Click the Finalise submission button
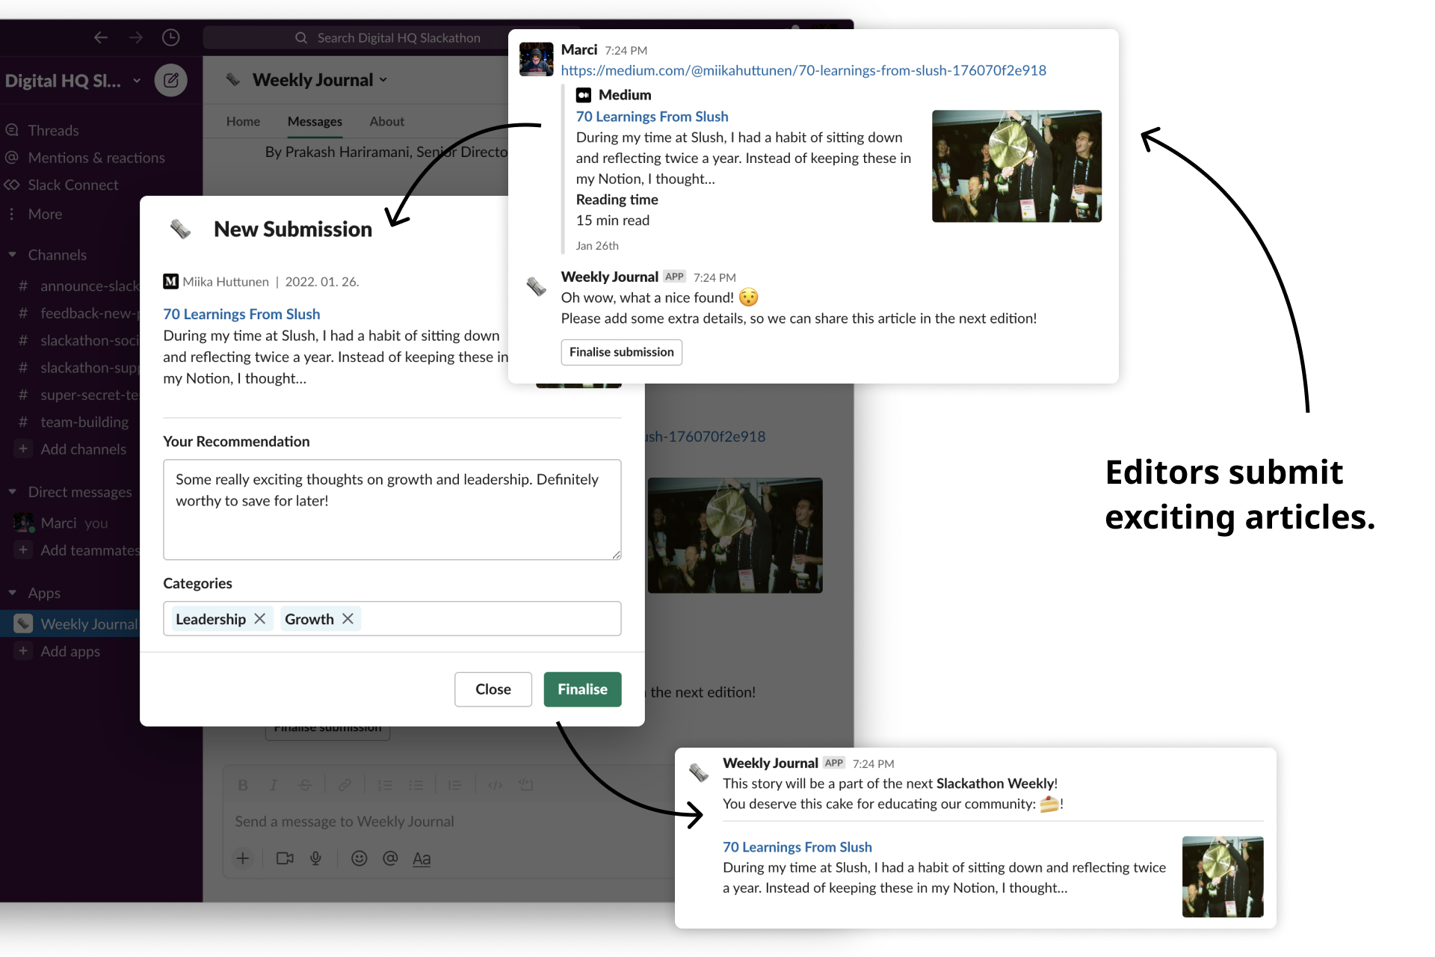This screenshot has height=957, width=1435. [x=621, y=352]
